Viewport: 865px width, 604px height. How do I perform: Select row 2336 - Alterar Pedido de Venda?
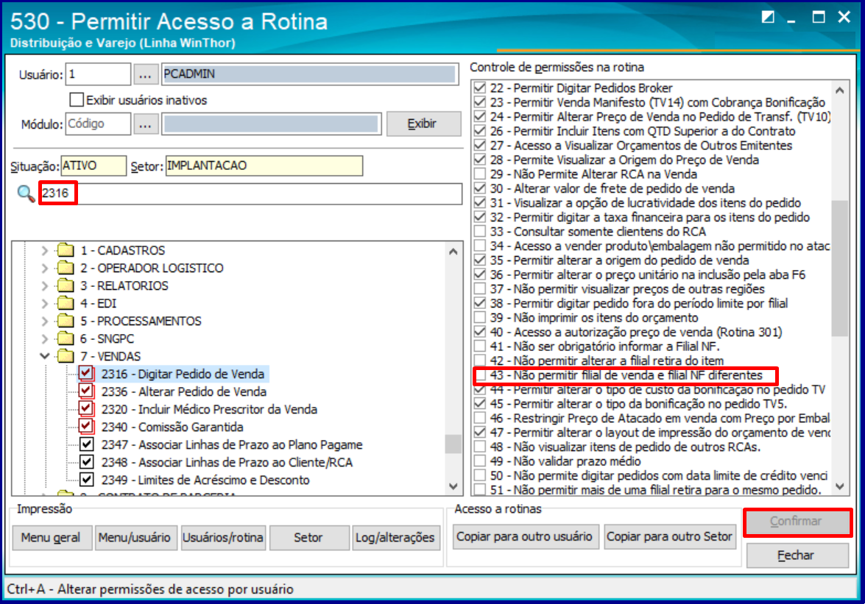[x=184, y=392]
